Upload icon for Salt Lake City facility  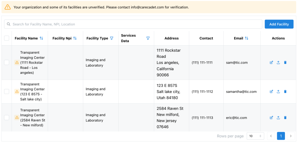278,92
